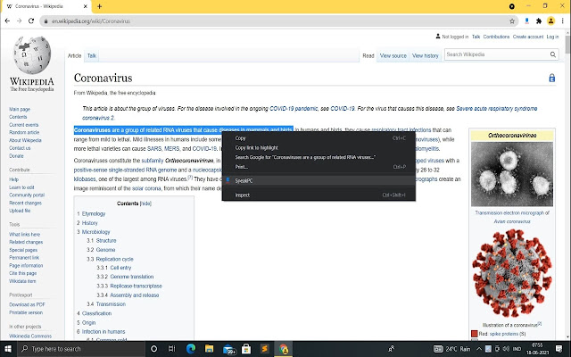Open the View history tab
Screen dimensions: 571x357
426,55
